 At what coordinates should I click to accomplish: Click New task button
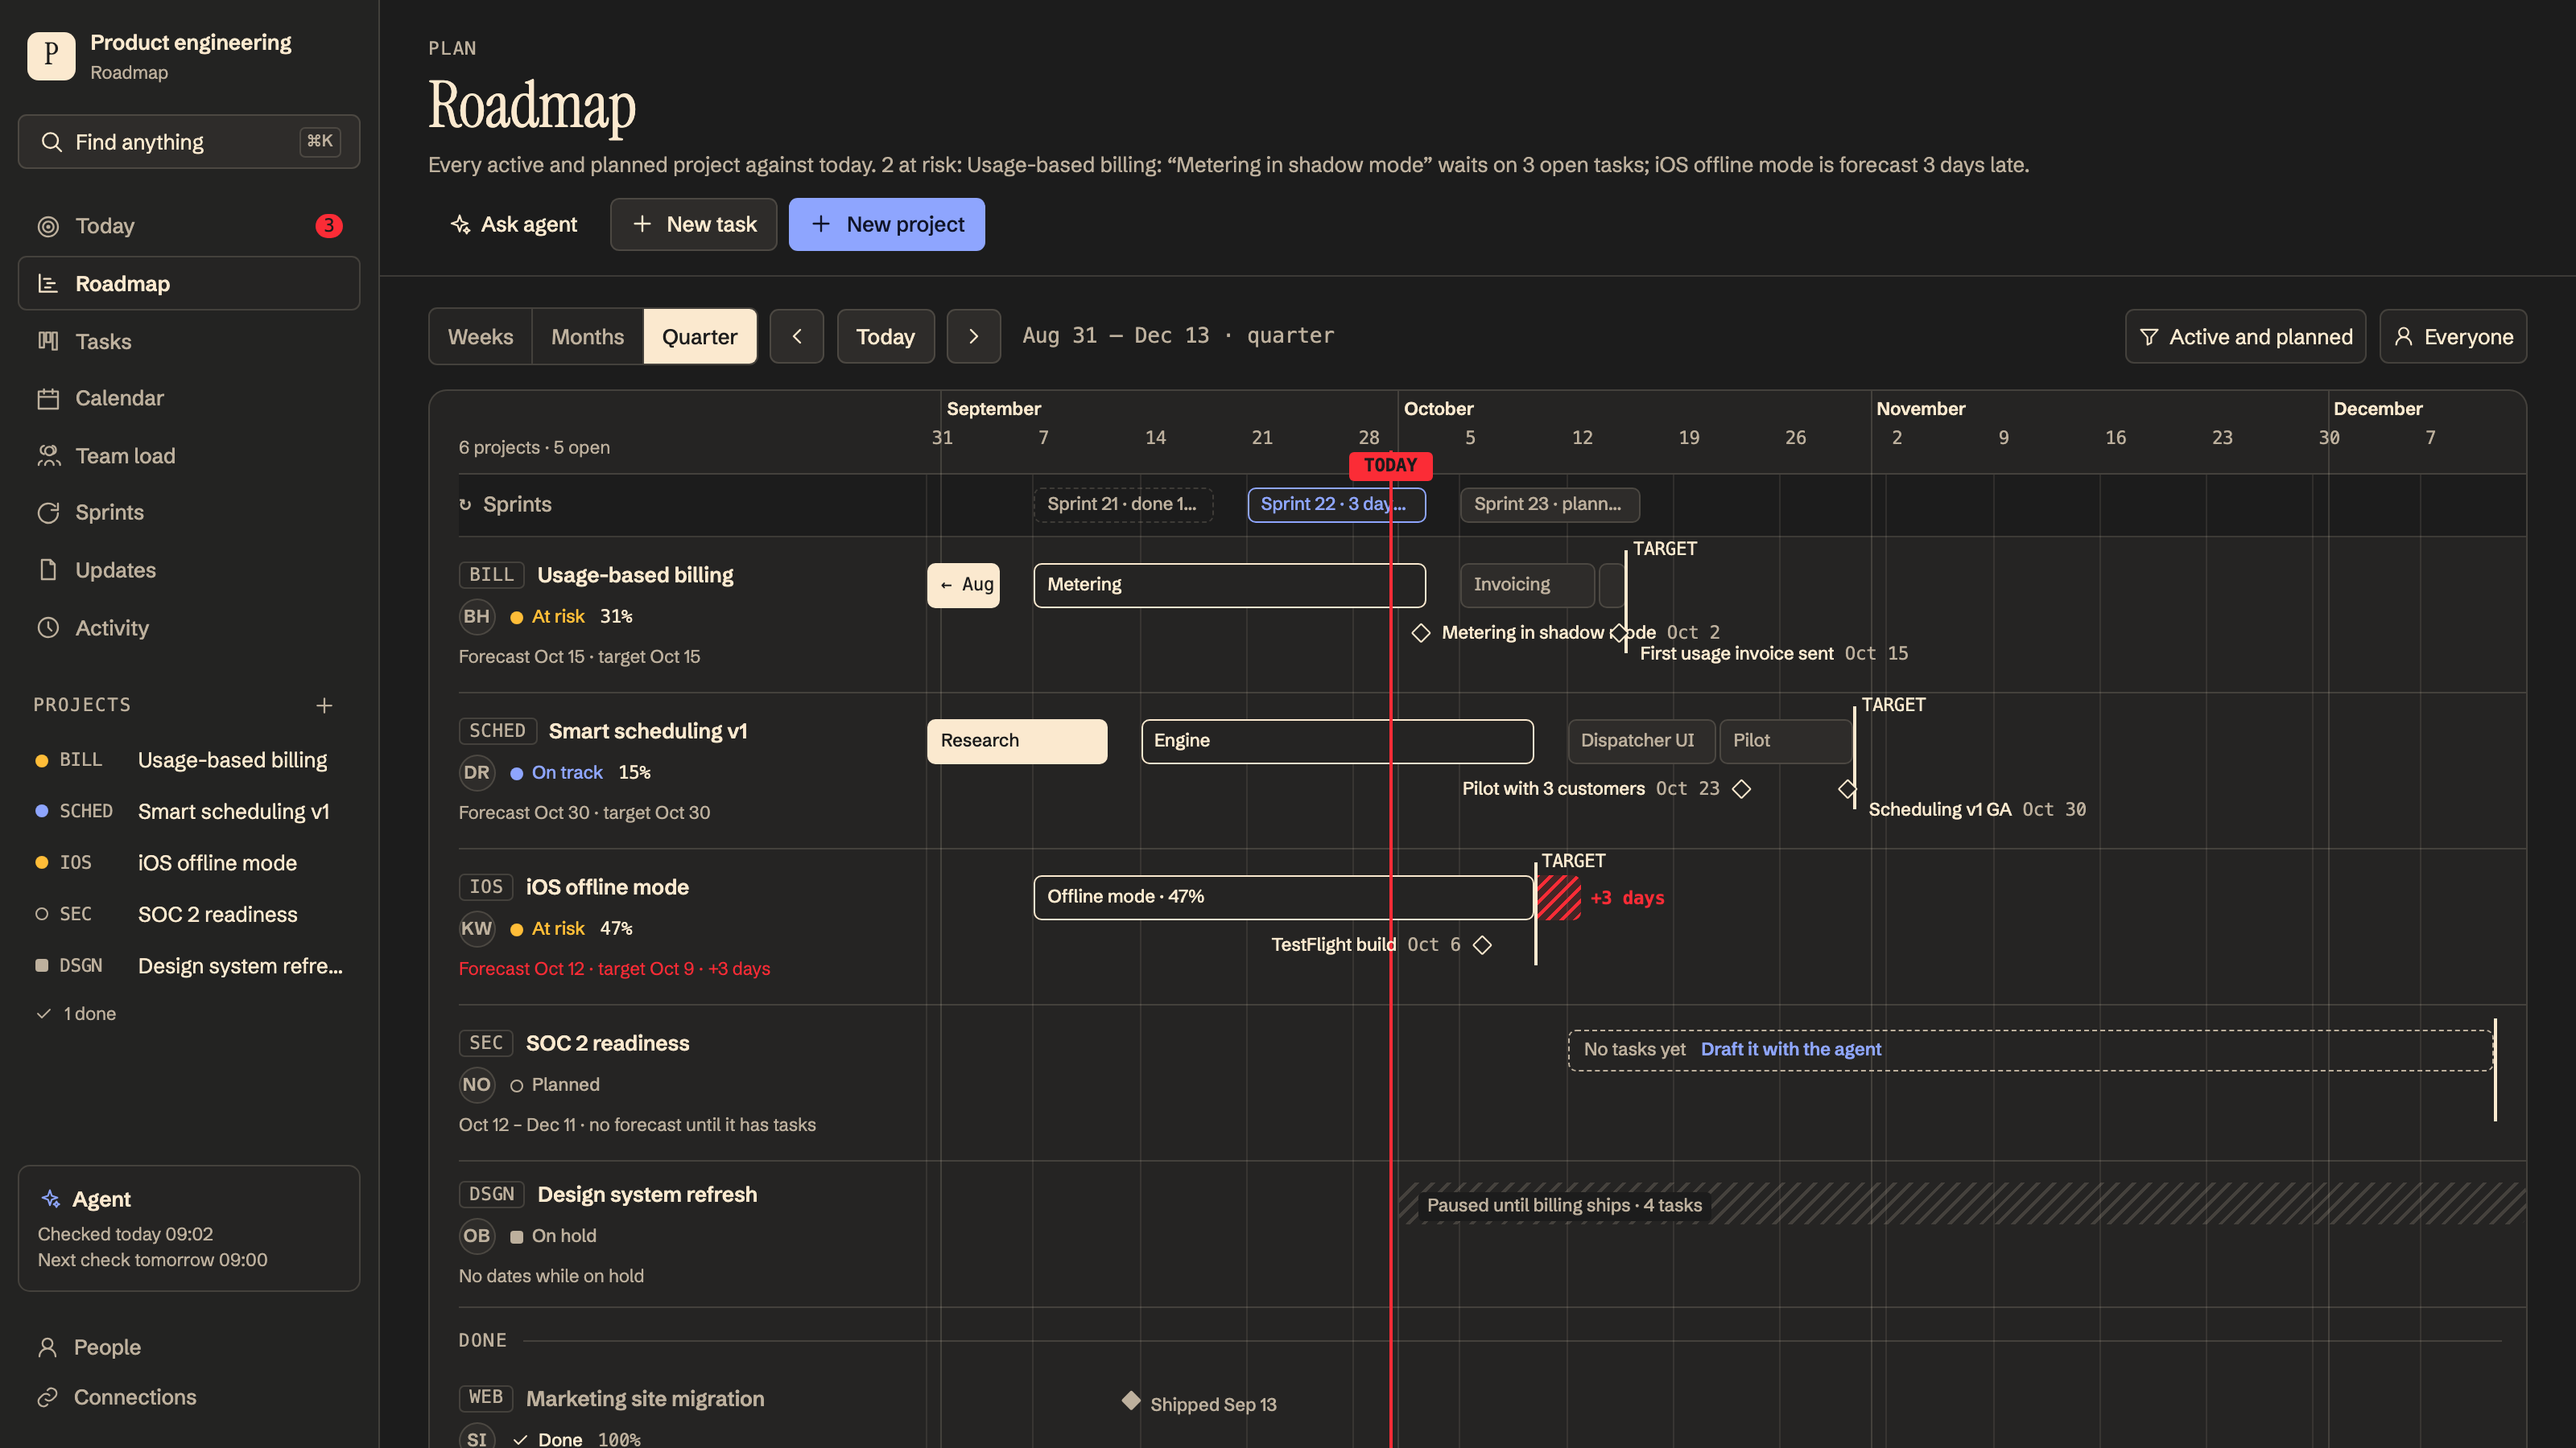(x=694, y=224)
